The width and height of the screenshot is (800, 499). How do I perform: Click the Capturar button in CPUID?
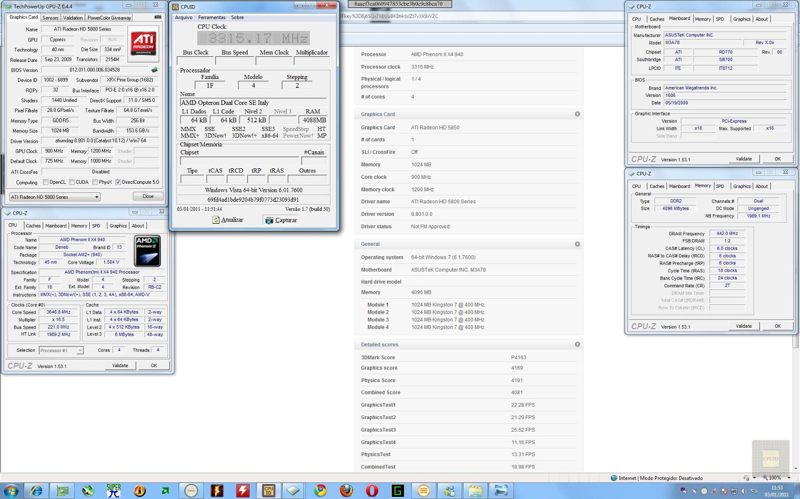[x=281, y=220]
